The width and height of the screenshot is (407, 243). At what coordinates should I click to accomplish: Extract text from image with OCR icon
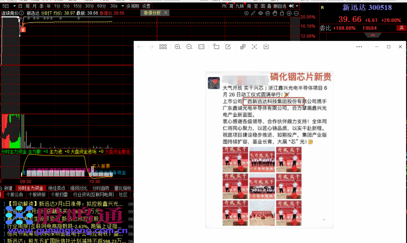(x=254, y=47)
